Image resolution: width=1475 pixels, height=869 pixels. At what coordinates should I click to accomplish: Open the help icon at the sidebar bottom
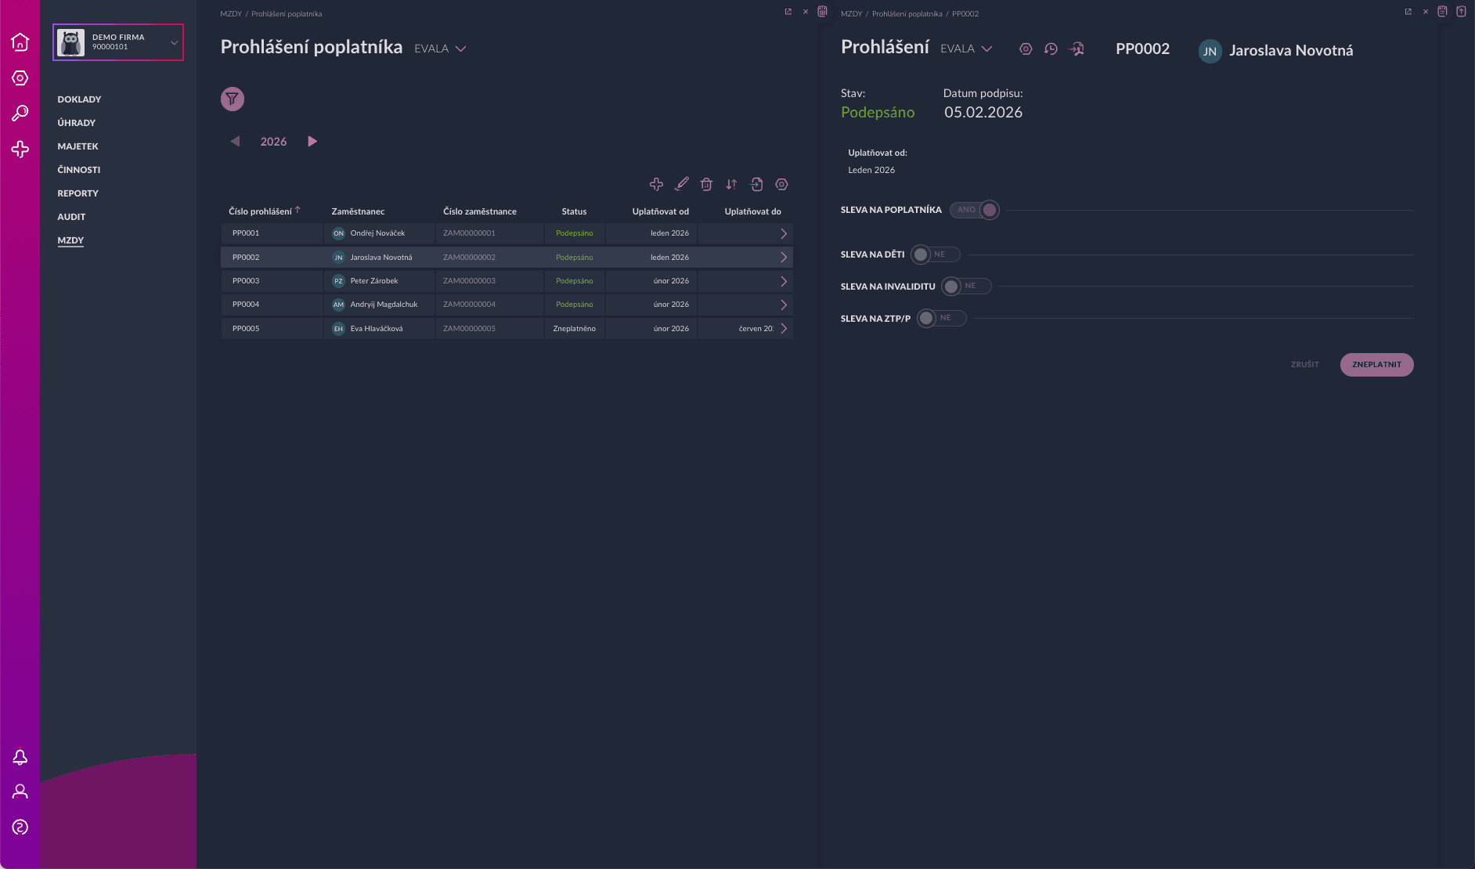click(x=20, y=828)
